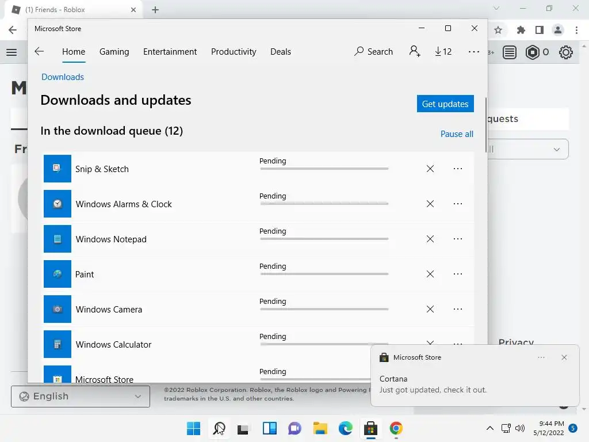
Task: Open Microsoft Edge from the taskbar
Action: point(345,428)
